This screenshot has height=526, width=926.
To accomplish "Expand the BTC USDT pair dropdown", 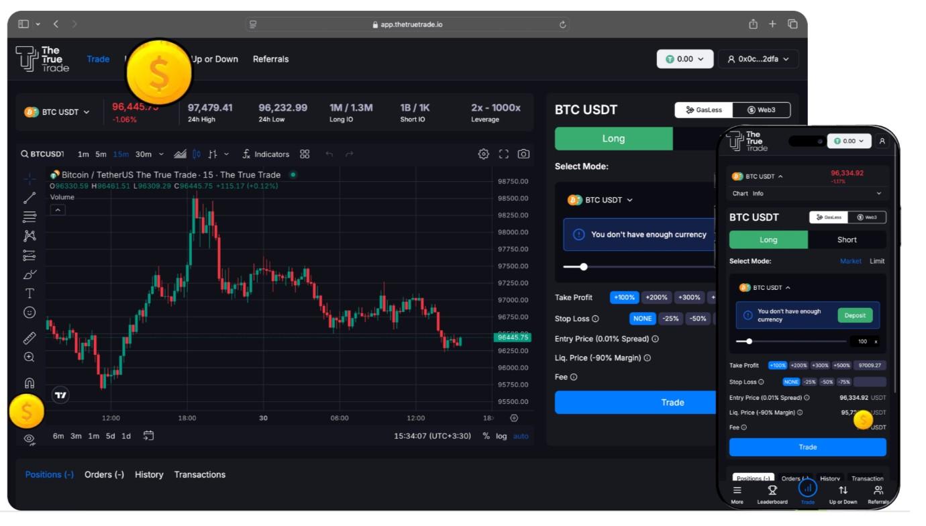I will (57, 112).
